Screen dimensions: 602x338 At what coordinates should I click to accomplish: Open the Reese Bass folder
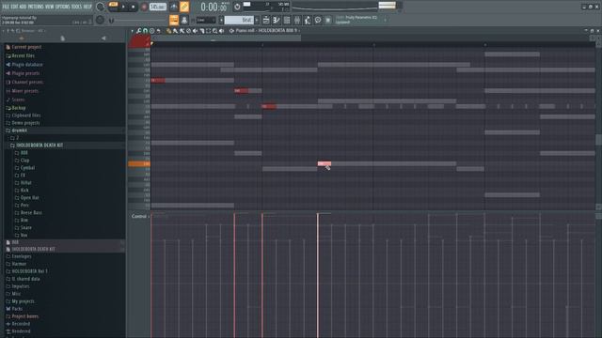(31, 213)
